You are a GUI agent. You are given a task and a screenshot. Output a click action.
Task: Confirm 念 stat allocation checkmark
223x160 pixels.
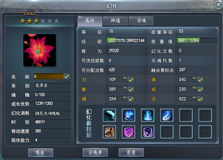click(201, 99)
